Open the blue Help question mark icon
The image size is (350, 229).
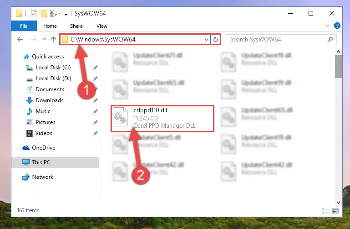pos(337,26)
